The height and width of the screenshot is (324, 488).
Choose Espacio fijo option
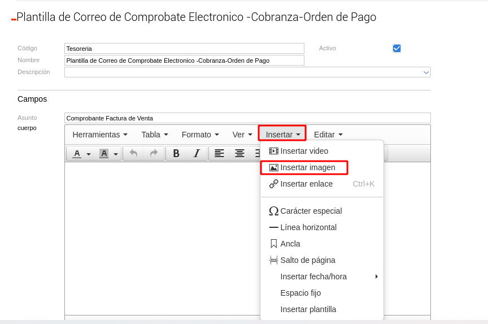(322, 293)
